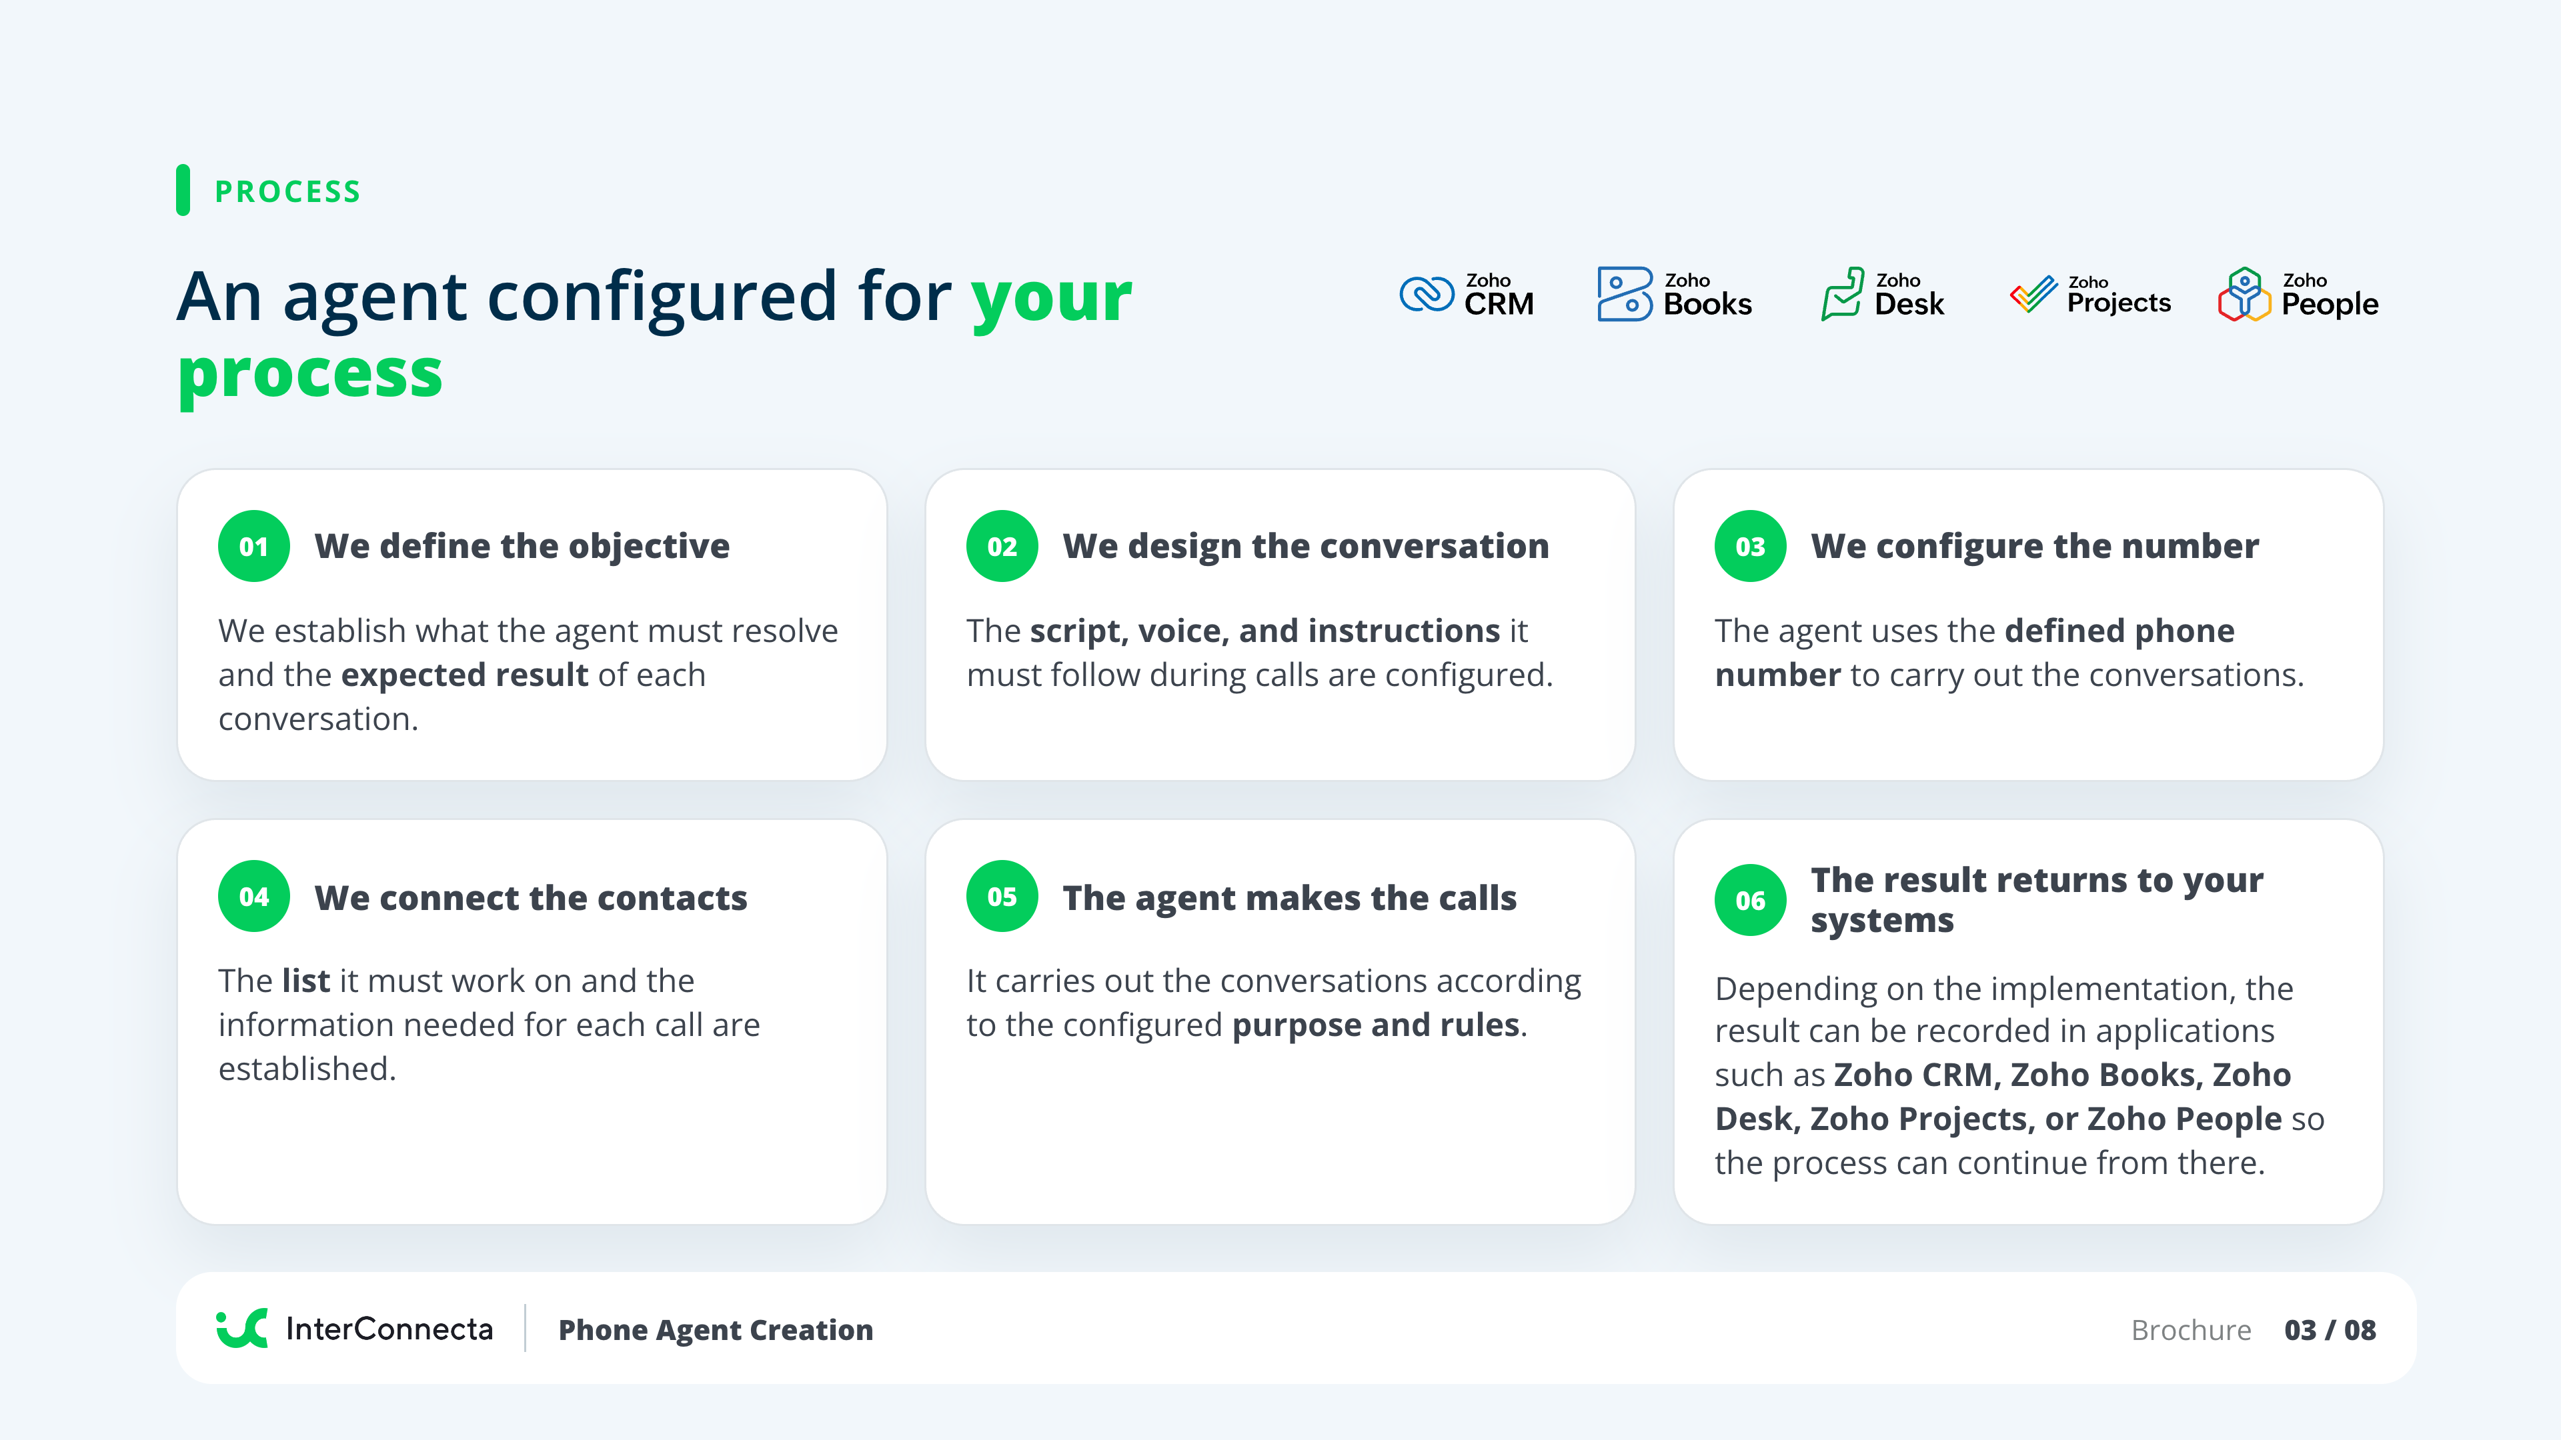Select the green 04 step badge
This screenshot has width=2561, height=1440.
click(253, 897)
